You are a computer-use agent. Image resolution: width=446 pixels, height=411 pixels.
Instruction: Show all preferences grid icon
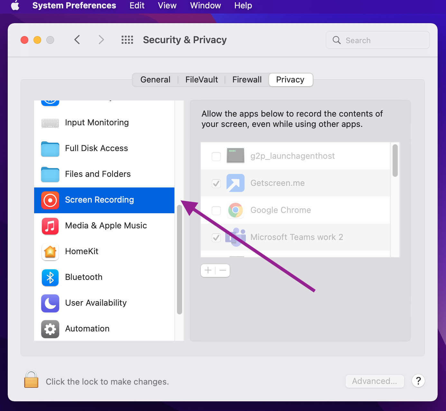pos(127,40)
